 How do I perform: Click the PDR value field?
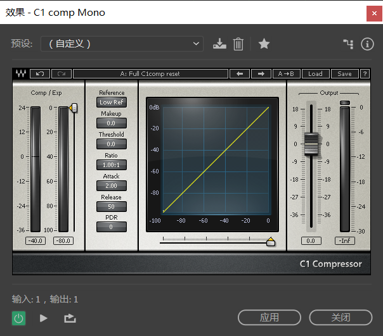coord(112,227)
